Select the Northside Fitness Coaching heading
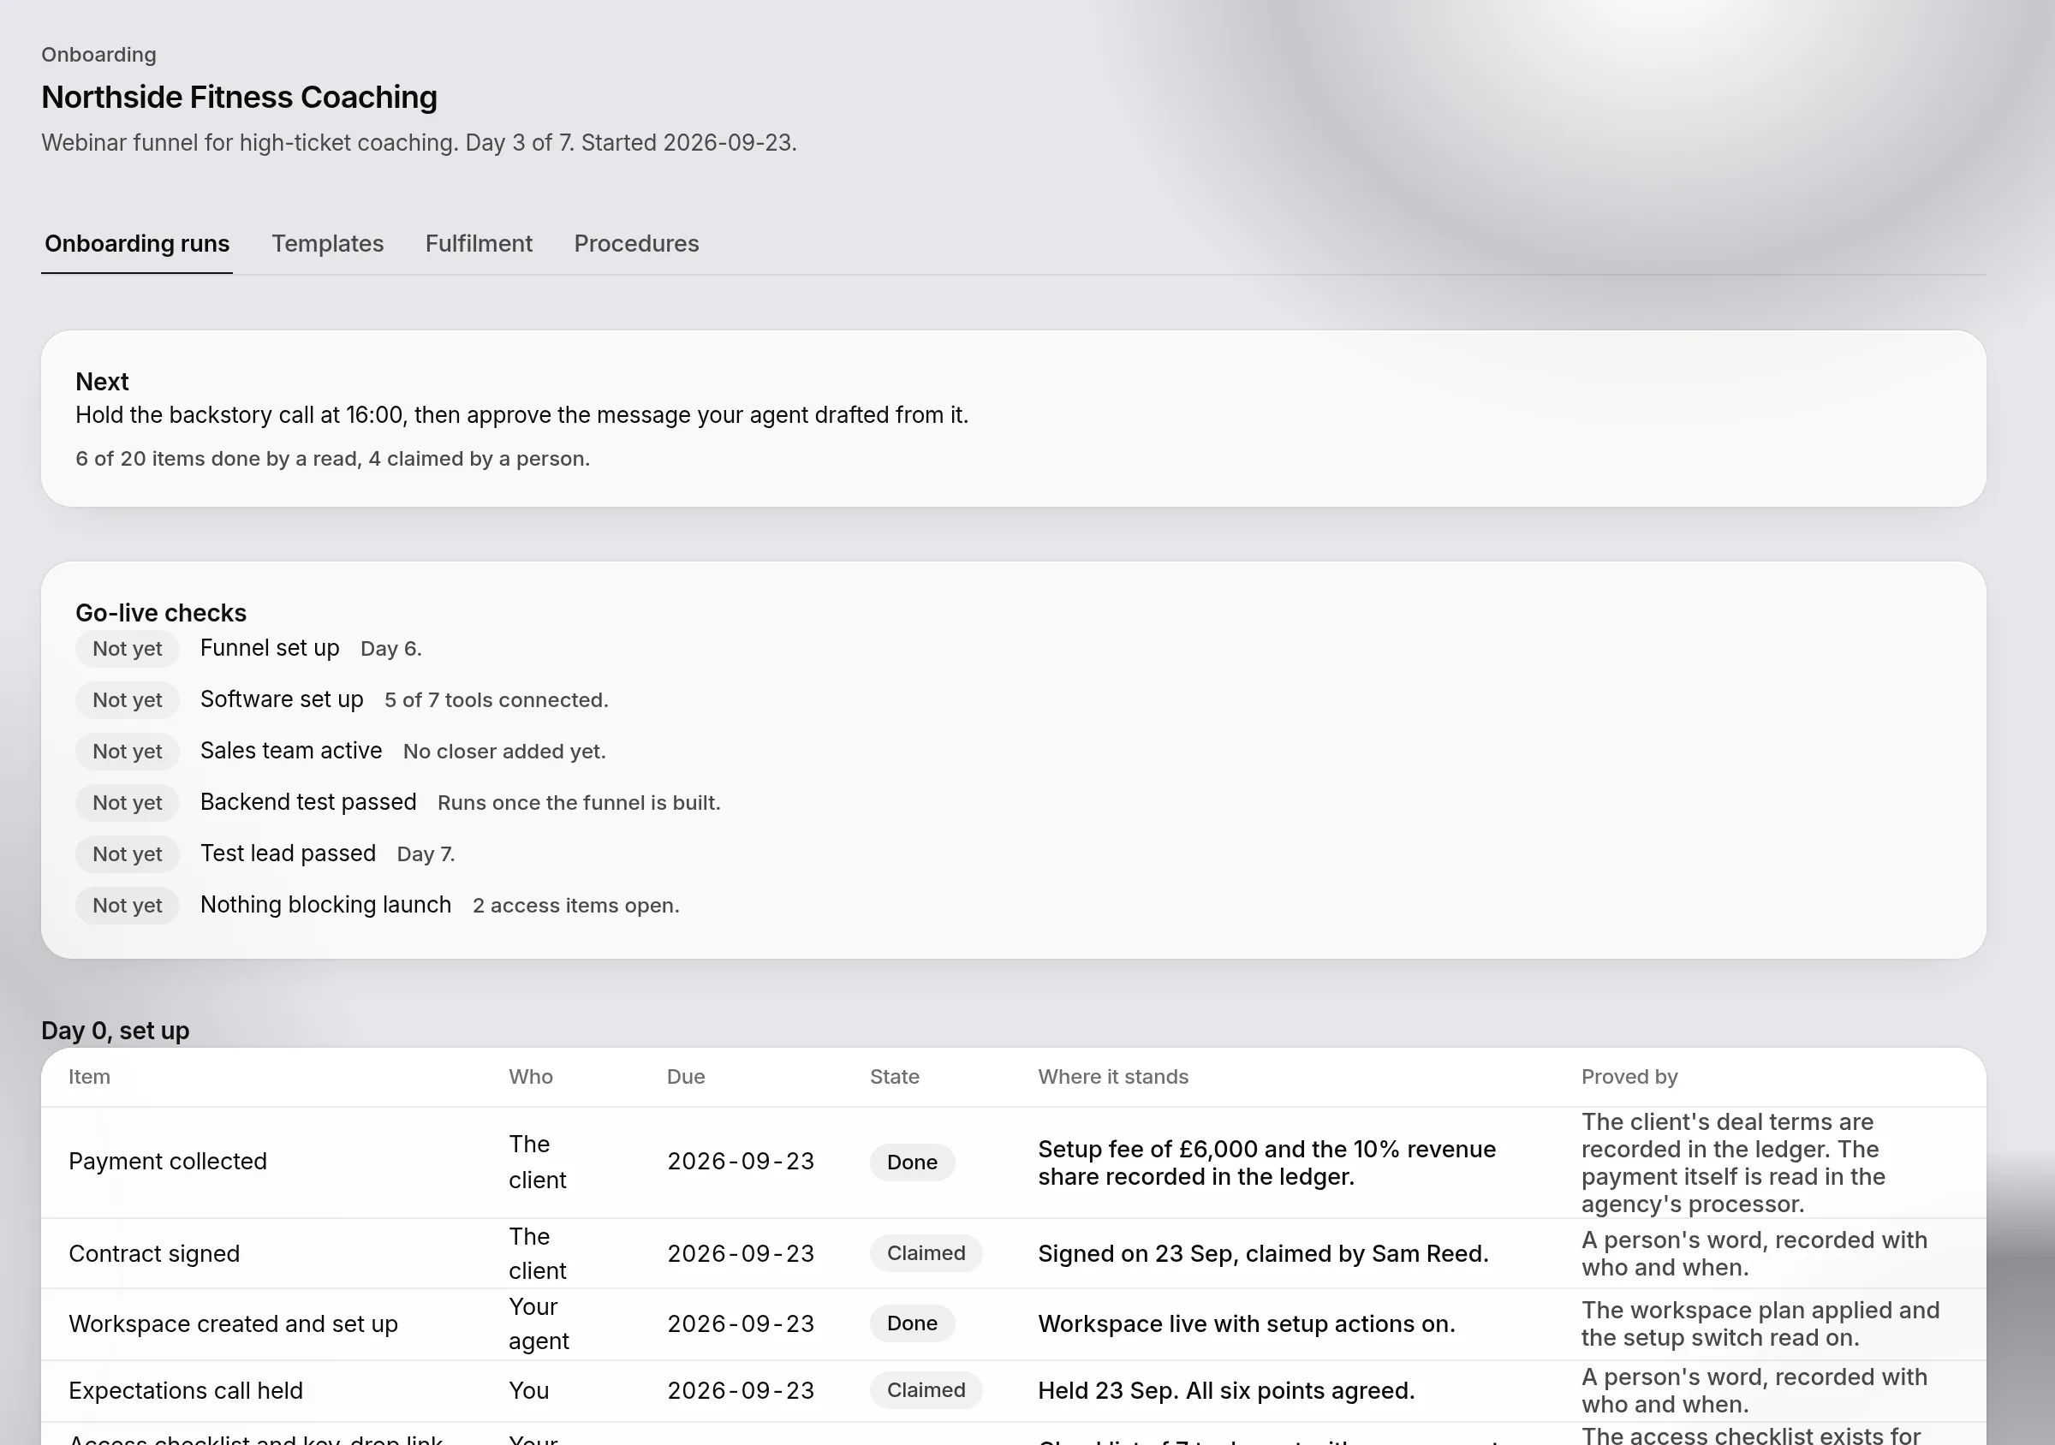The image size is (2055, 1445). 239,97
